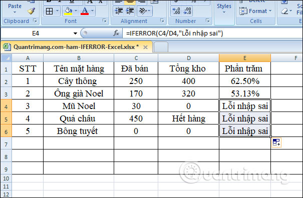Click the 'Hết hàng' cell
Screen dimensions: 303x198
tap(189, 118)
